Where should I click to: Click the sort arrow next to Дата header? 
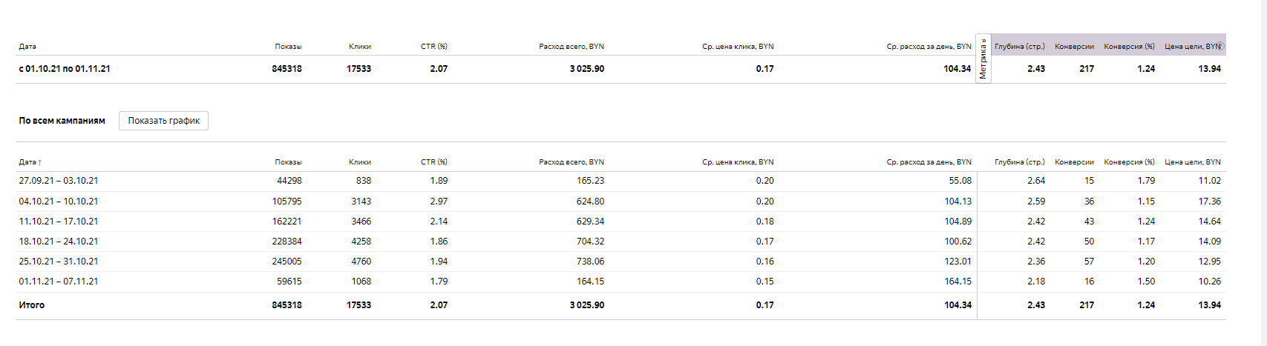(39, 162)
